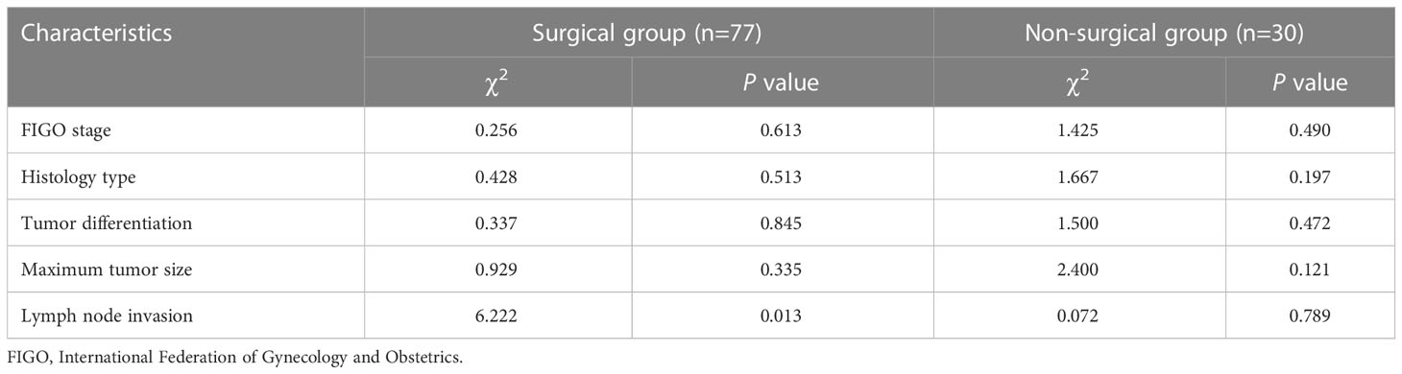Select the non-surgical P value 0.789 cell
The height and width of the screenshot is (374, 1402).
(x=1310, y=316)
